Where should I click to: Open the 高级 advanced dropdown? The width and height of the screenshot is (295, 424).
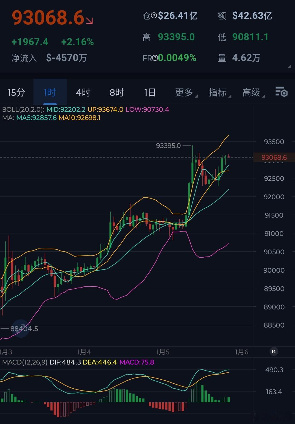coord(251,93)
